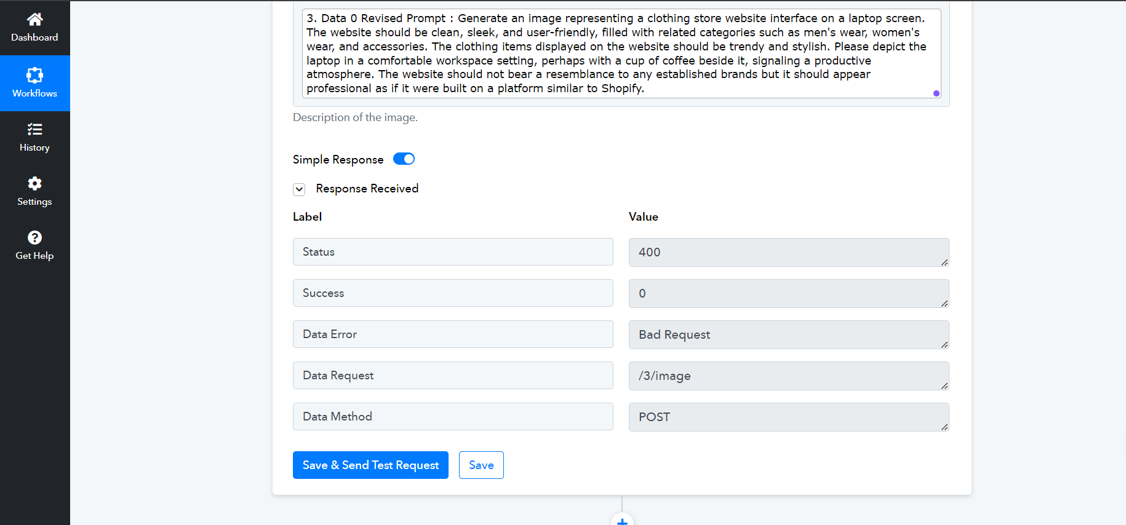Click inside the Revised Prompt text area
This screenshot has width=1126, height=525.
tap(621, 53)
